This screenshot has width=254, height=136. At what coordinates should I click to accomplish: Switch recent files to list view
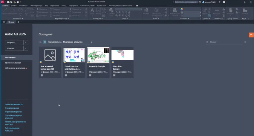[40, 42]
